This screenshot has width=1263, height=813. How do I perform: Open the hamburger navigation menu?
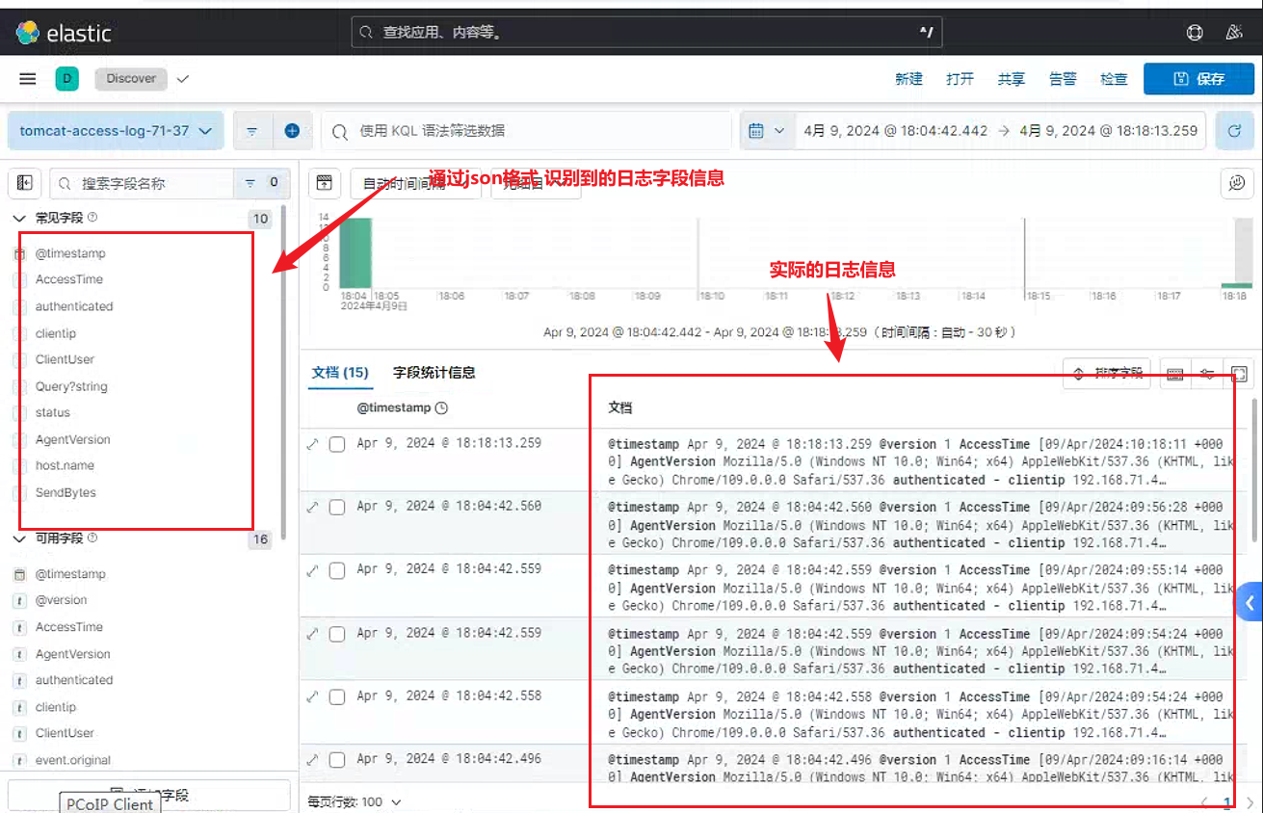pos(28,79)
